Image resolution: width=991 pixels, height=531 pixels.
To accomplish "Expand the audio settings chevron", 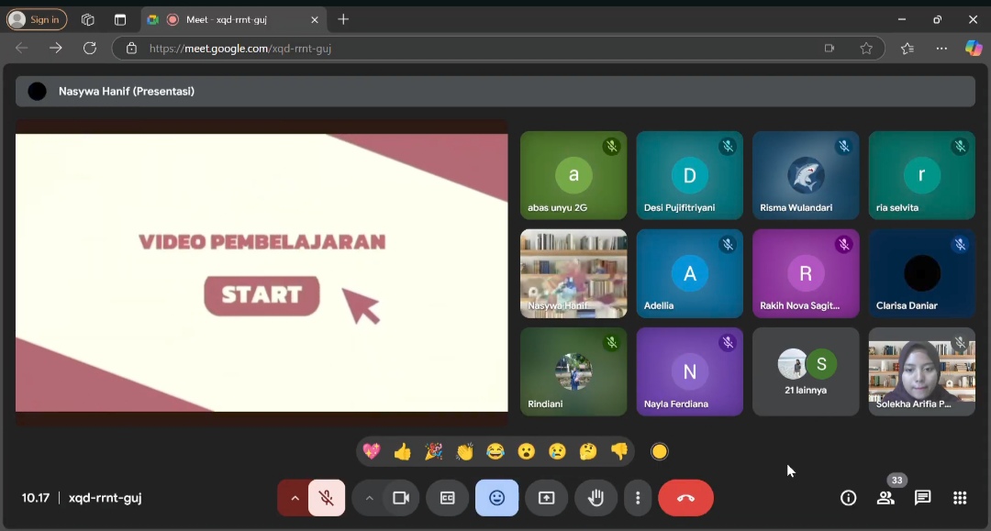I will click(295, 498).
